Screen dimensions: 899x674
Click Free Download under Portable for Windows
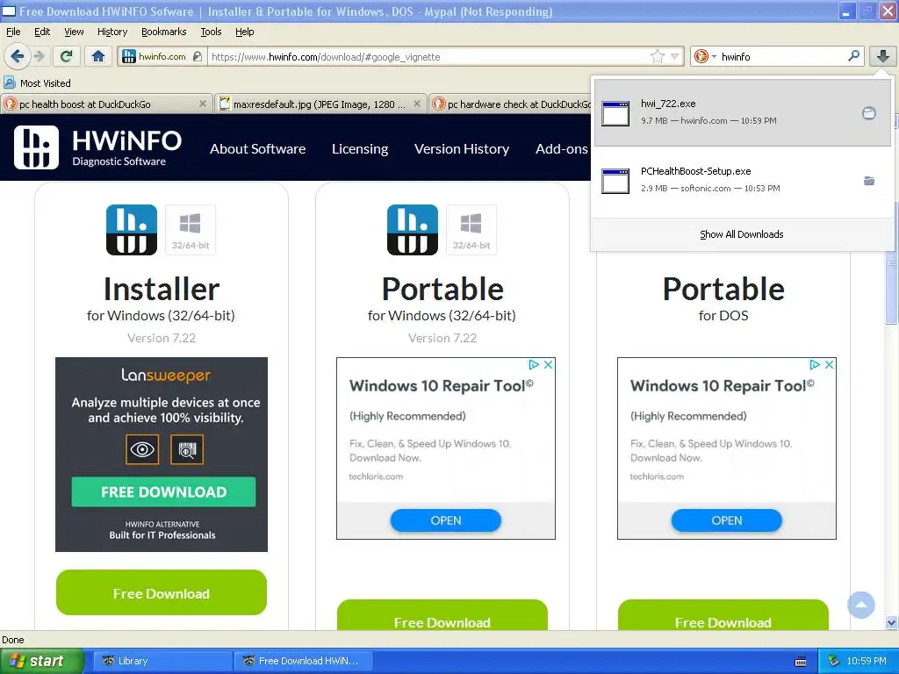442,615
